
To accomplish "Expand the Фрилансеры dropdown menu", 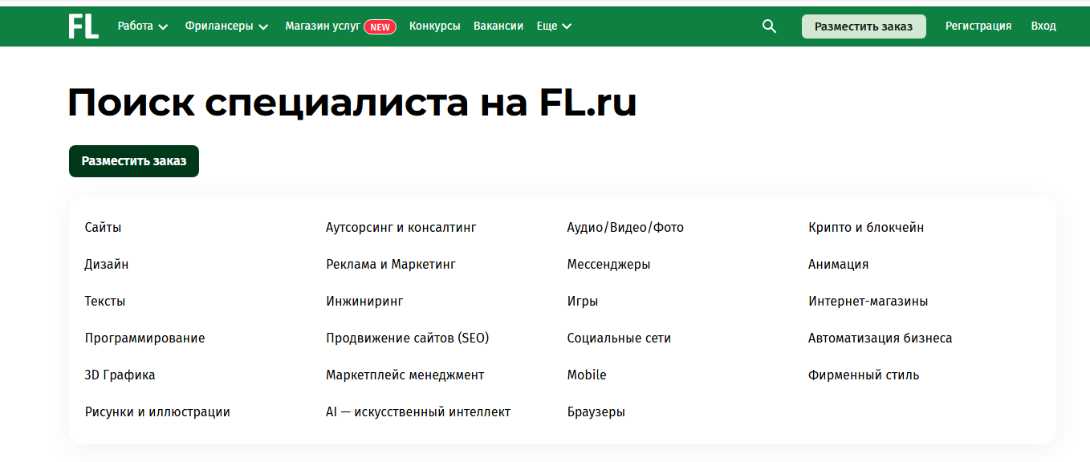I will [x=226, y=26].
